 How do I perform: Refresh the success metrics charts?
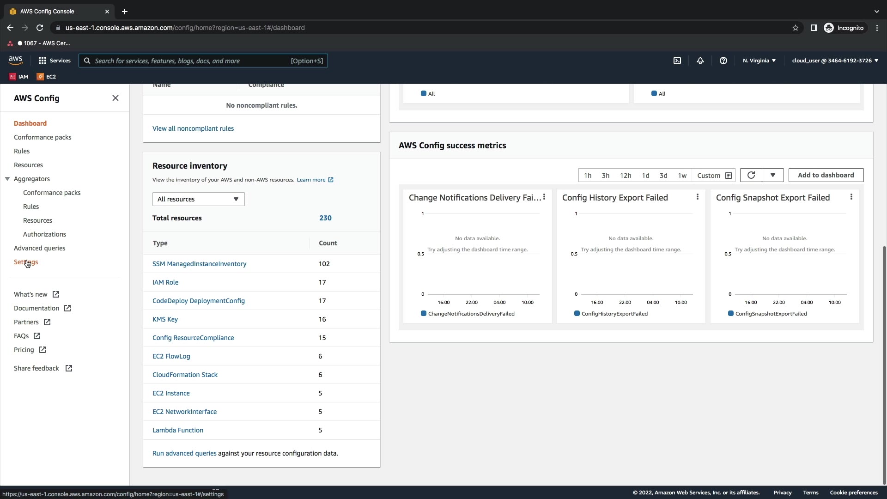tap(751, 175)
